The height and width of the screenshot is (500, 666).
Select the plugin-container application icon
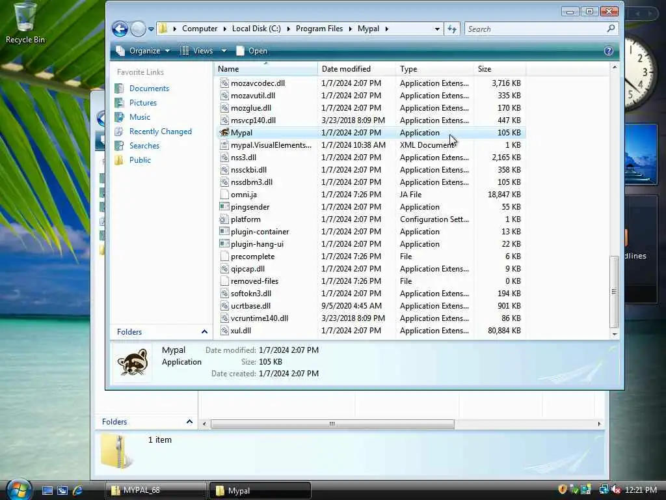point(224,231)
